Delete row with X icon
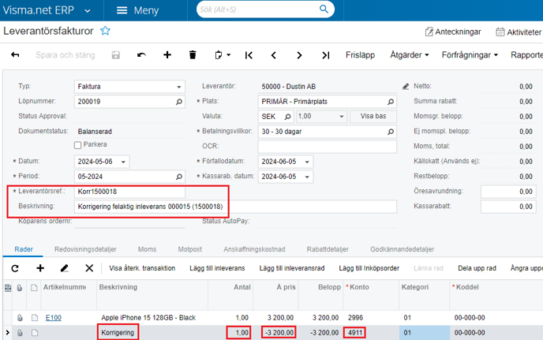The width and height of the screenshot is (543, 340). (89, 268)
